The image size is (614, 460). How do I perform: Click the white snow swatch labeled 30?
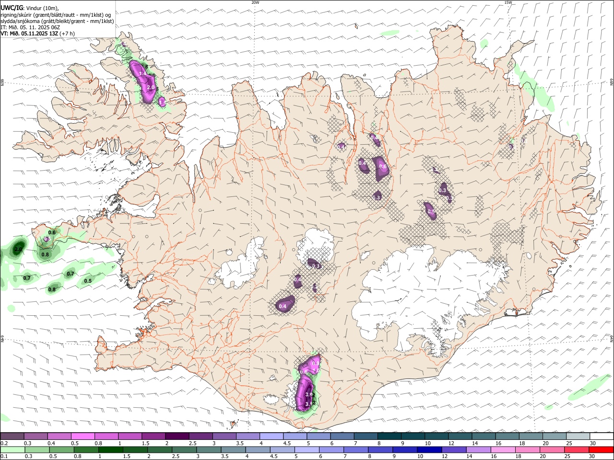[602, 436]
